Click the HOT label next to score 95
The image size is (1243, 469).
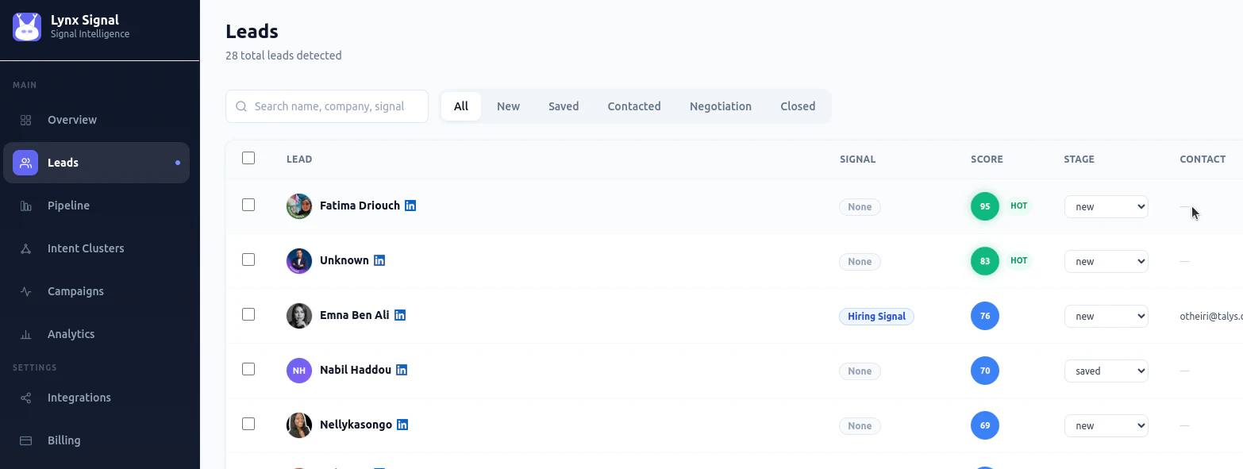(x=1018, y=206)
